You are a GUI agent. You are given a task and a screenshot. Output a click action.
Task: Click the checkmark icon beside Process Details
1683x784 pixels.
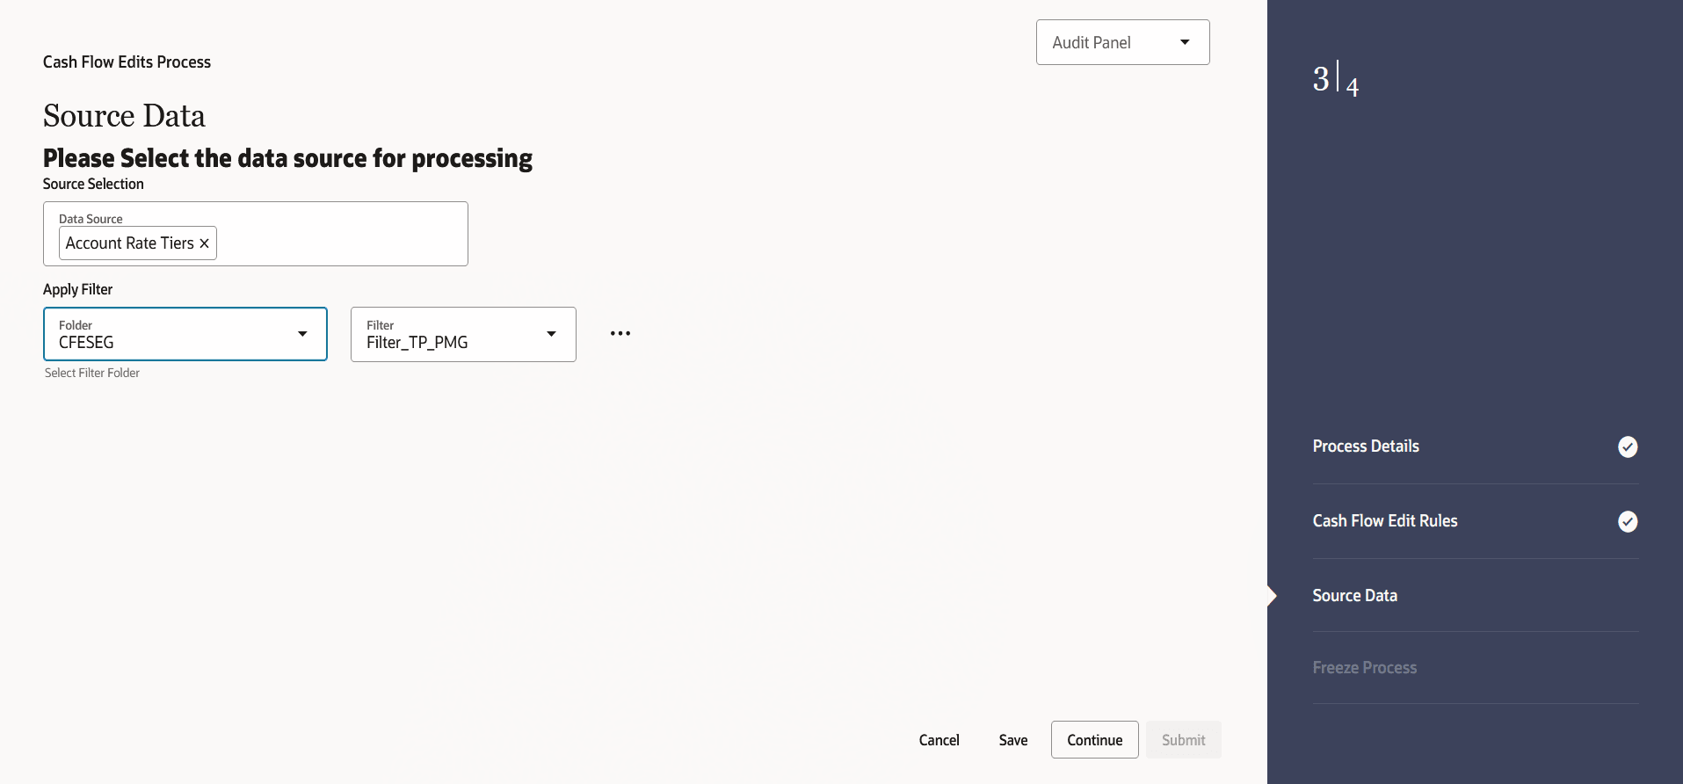tap(1628, 446)
